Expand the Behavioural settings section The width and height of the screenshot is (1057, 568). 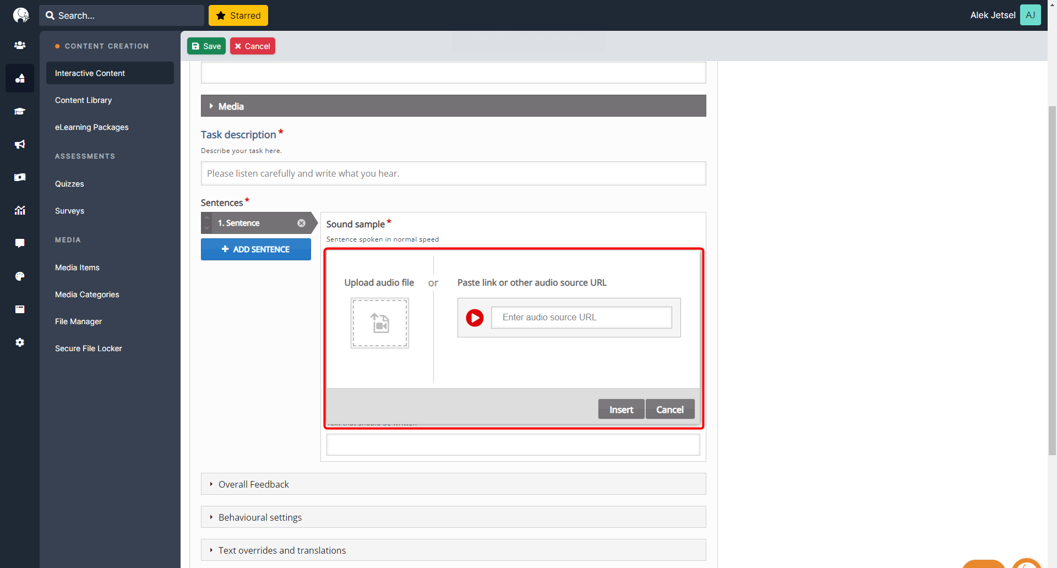(454, 517)
